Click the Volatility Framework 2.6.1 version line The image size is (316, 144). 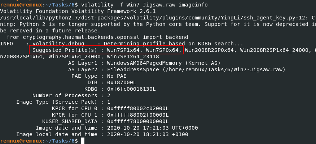click(x=78, y=11)
